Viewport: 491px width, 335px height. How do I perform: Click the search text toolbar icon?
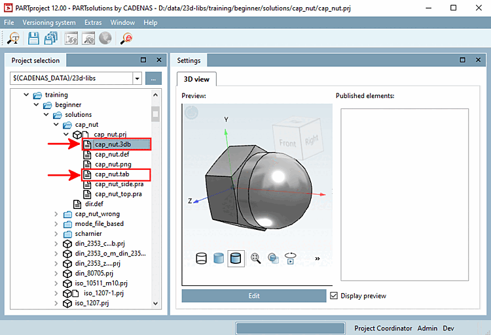14,39
